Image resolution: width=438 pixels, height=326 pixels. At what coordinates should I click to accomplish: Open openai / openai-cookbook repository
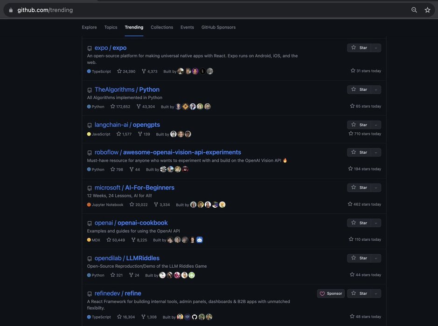click(x=131, y=223)
